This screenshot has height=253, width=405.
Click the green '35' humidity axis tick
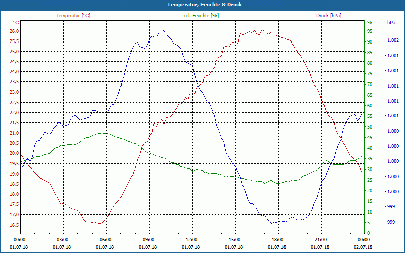[x=370, y=159]
